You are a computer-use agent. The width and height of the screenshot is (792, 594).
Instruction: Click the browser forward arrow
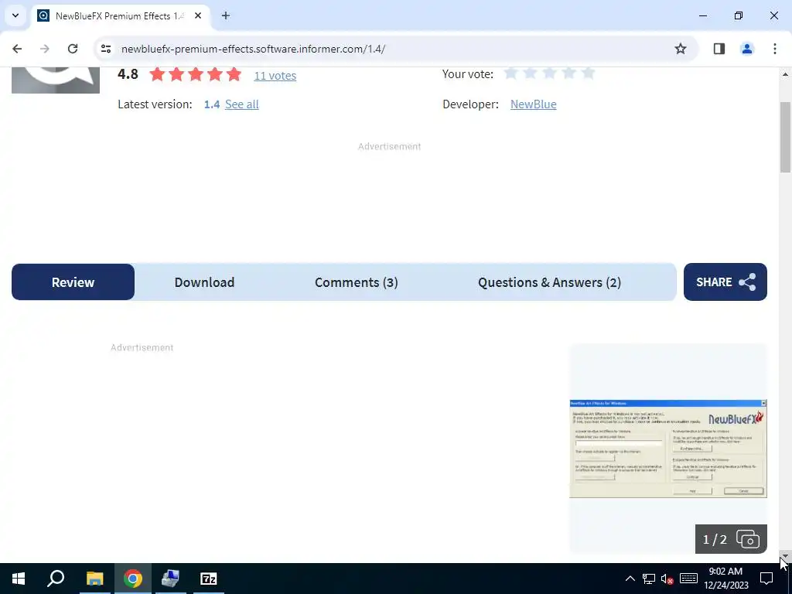pyautogui.click(x=44, y=49)
